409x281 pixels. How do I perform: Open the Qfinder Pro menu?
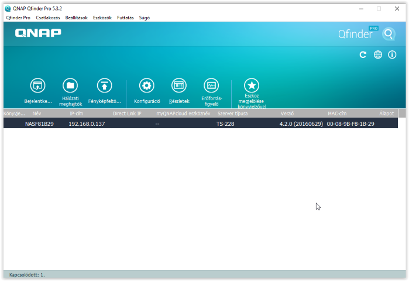(18, 18)
